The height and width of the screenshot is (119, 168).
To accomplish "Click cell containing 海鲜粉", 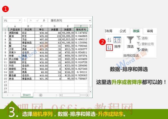I will [x=15, y=62].
